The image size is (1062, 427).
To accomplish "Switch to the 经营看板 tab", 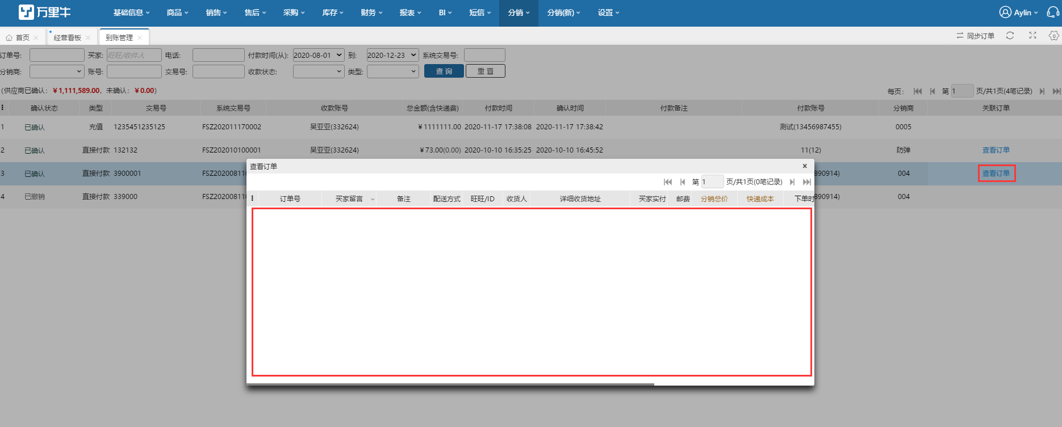I will (x=68, y=37).
